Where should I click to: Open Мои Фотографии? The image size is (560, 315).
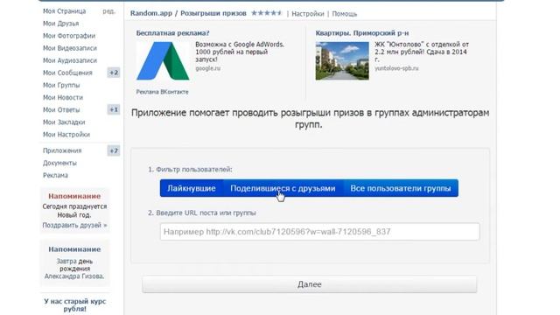[69, 36]
